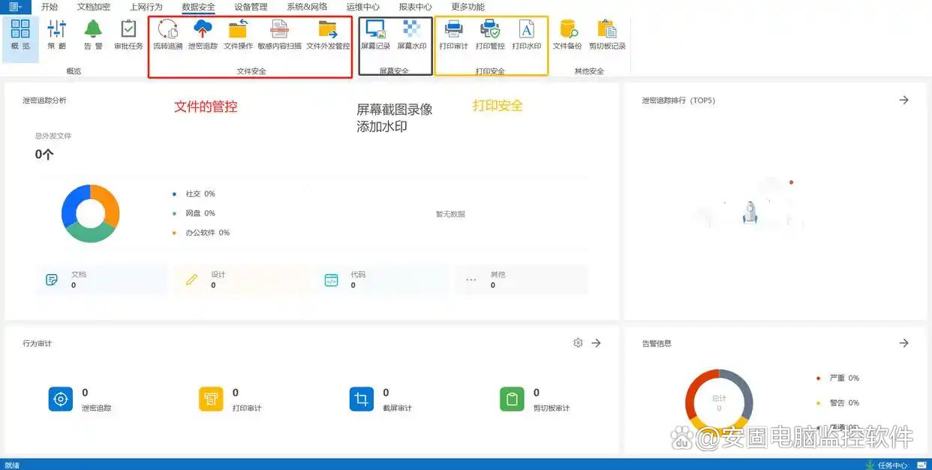The image size is (932, 470).
Task: Click the 设计 pencil category icon
Action: pyautogui.click(x=191, y=280)
